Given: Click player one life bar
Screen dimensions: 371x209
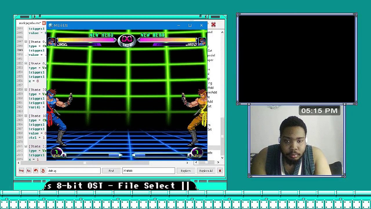Looking at the screenshot, I should 86,40.
